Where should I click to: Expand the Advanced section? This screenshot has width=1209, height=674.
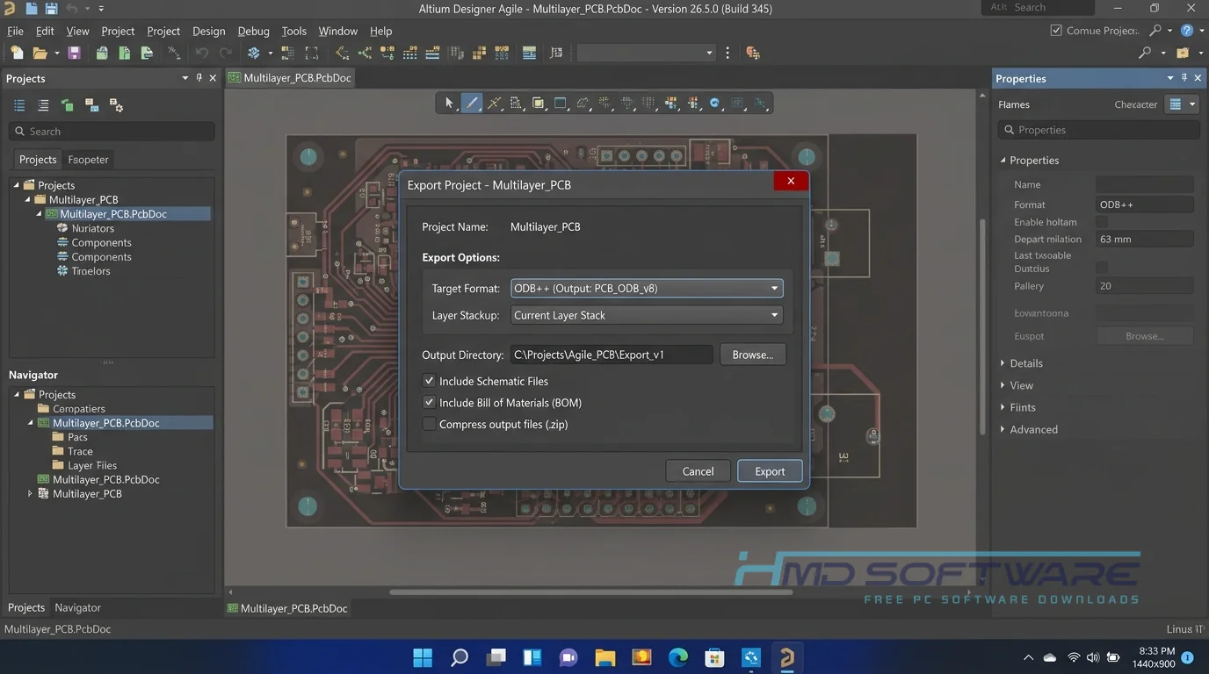(1032, 429)
